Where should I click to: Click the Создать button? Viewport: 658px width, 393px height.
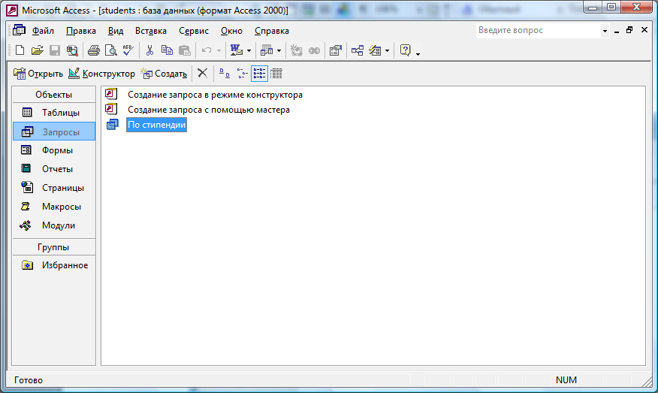[x=164, y=74]
